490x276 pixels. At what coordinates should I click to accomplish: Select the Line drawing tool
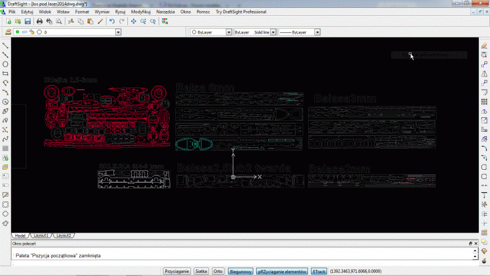click(x=6, y=46)
